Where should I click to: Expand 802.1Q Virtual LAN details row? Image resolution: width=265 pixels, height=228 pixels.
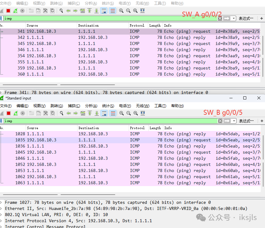[x=1, y=215]
